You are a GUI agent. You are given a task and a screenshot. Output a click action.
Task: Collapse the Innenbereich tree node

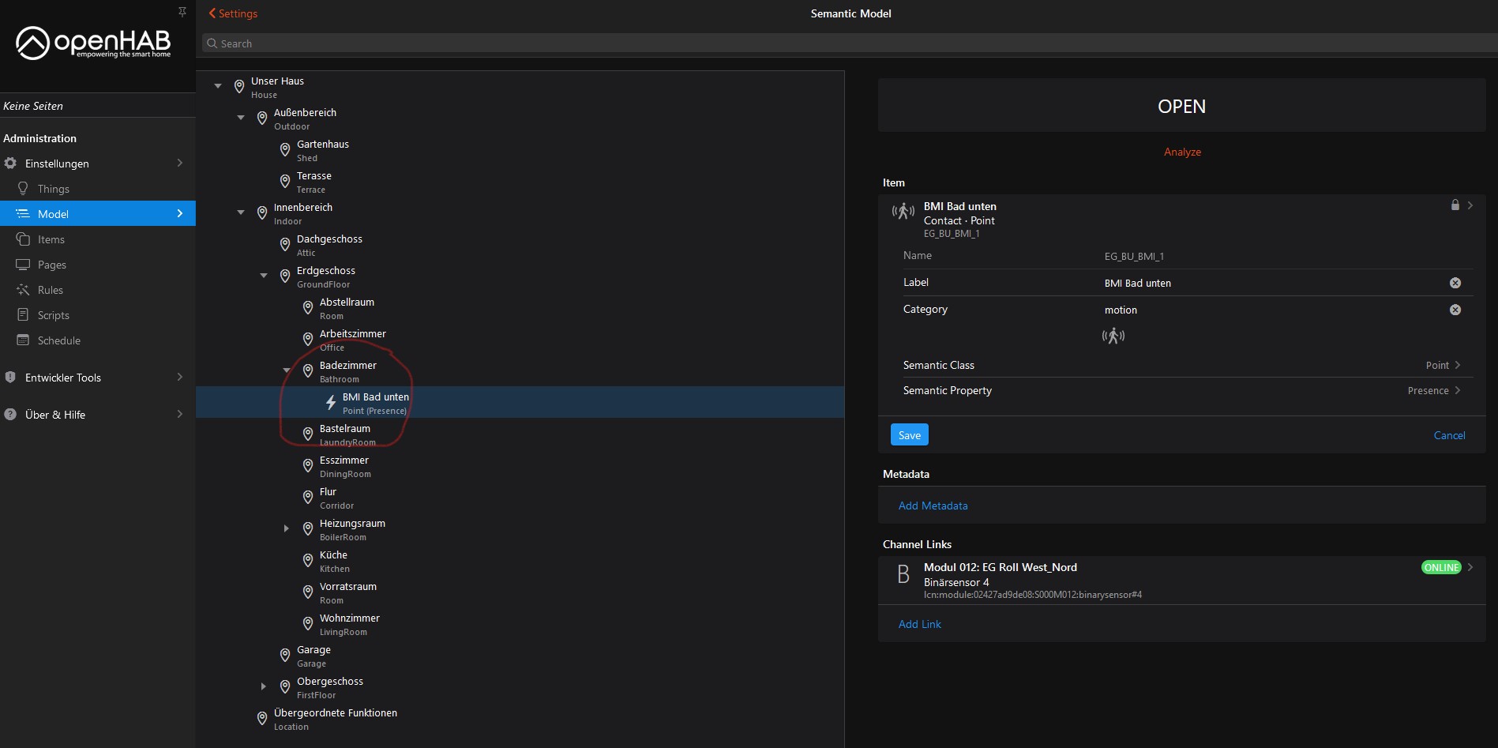coord(241,212)
